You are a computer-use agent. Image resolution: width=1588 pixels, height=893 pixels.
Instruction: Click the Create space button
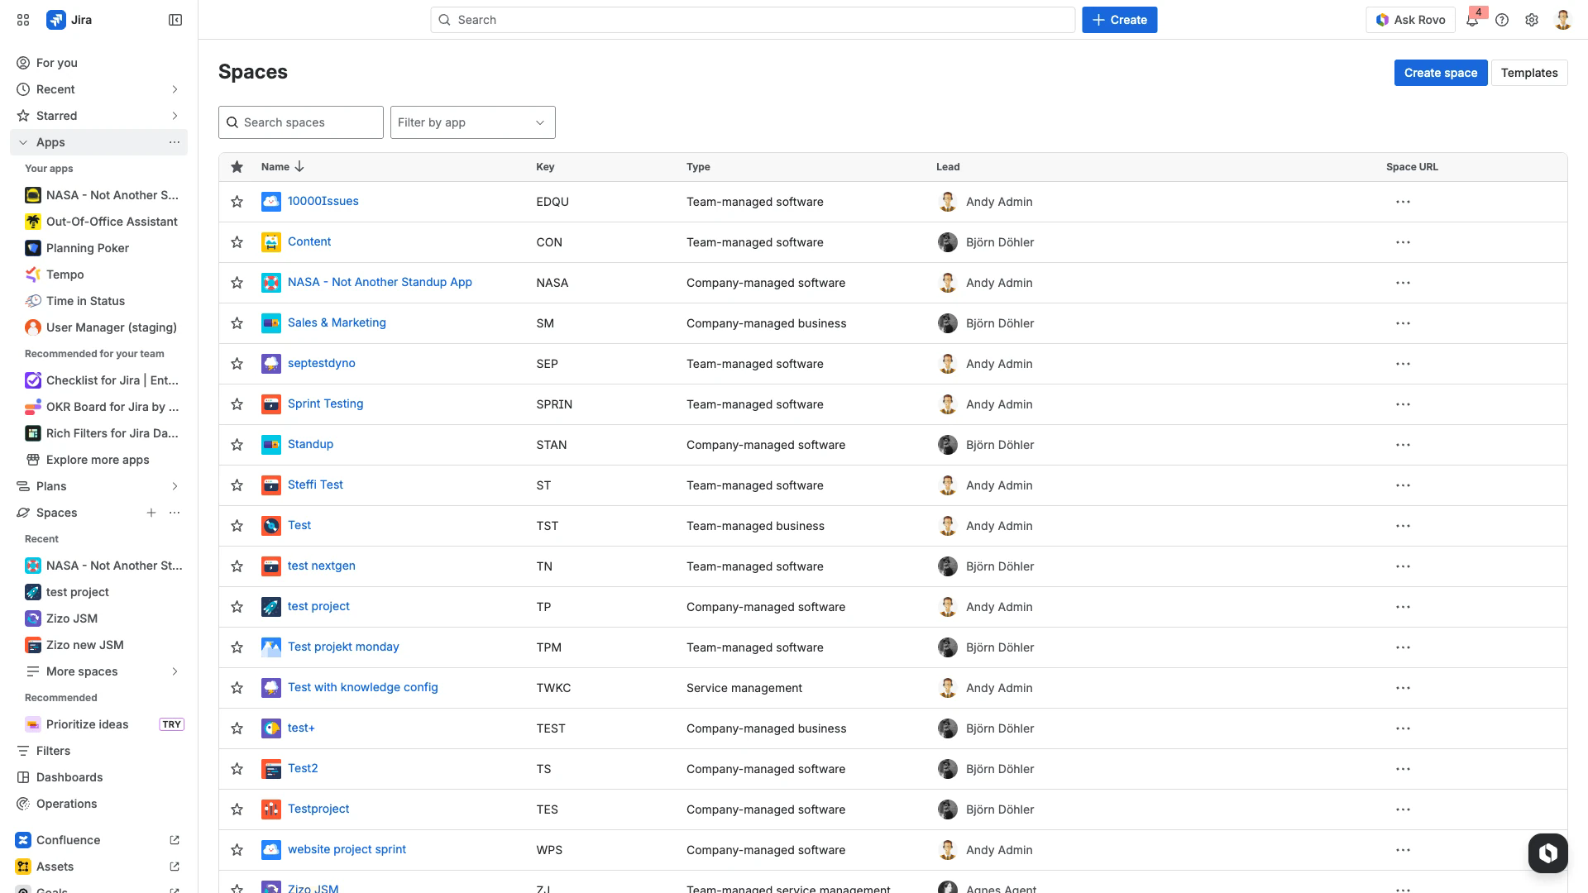point(1440,73)
